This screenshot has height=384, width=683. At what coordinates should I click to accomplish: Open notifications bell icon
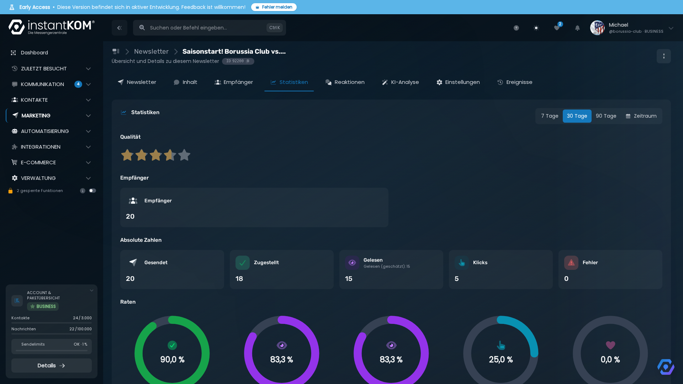click(x=577, y=28)
